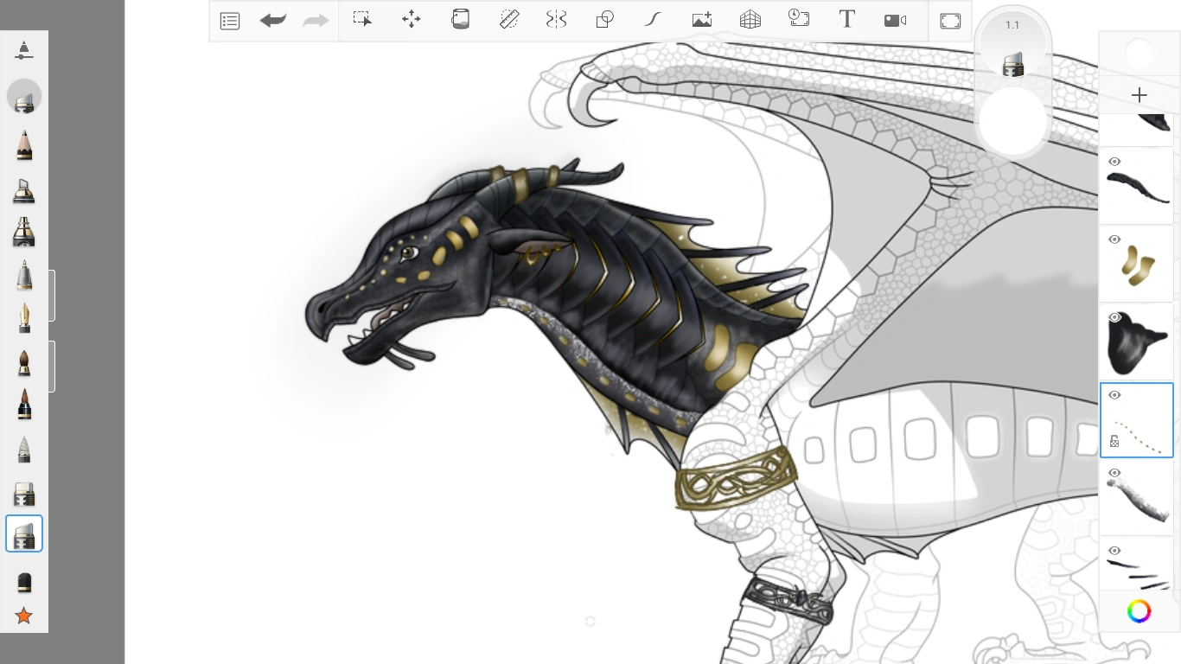Screen dimensions: 1181x664
Task: Open the favorites star in brush library
Action: (x=23, y=616)
